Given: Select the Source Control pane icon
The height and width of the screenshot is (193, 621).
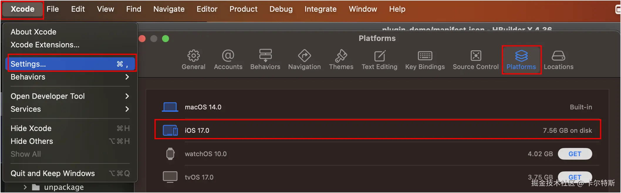Looking at the screenshot, I should click(476, 56).
